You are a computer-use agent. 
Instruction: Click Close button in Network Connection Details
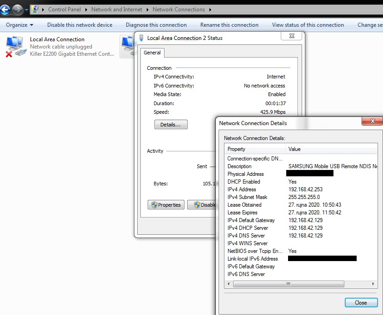click(x=361, y=303)
